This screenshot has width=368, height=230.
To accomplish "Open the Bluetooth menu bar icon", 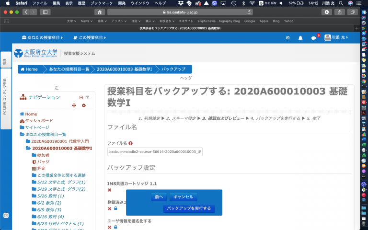I will [x=243, y=3].
